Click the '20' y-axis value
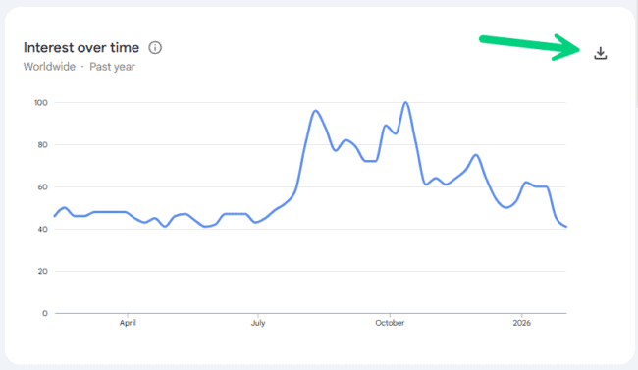The height and width of the screenshot is (370, 638). click(43, 272)
